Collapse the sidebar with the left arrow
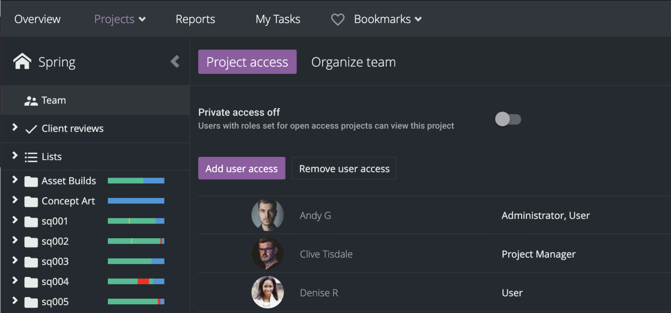 pos(175,62)
